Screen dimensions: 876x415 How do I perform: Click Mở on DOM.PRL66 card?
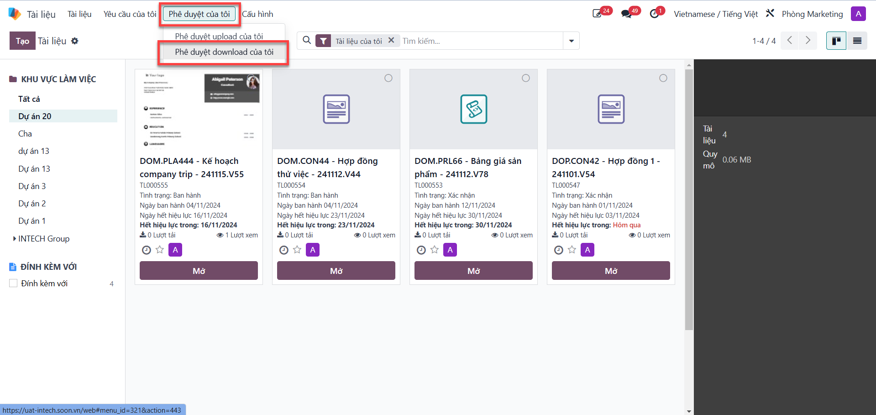tap(473, 271)
